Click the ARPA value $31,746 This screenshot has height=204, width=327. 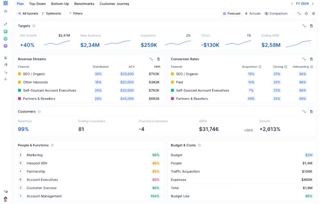[209, 129]
